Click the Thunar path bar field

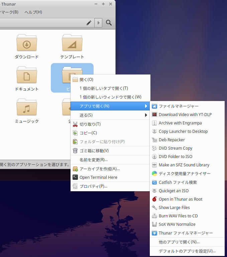tap(47, 23)
